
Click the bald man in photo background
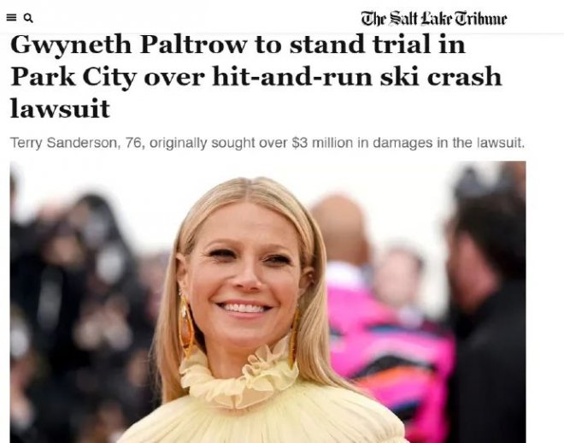pos(342,230)
